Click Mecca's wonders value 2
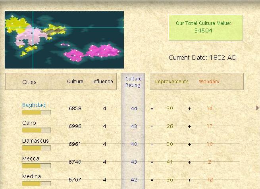The image size is (260, 189). tap(210, 162)
